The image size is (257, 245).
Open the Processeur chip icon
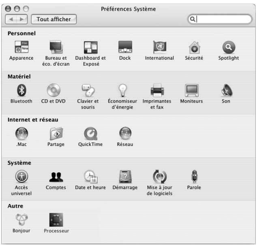(56, 220)
